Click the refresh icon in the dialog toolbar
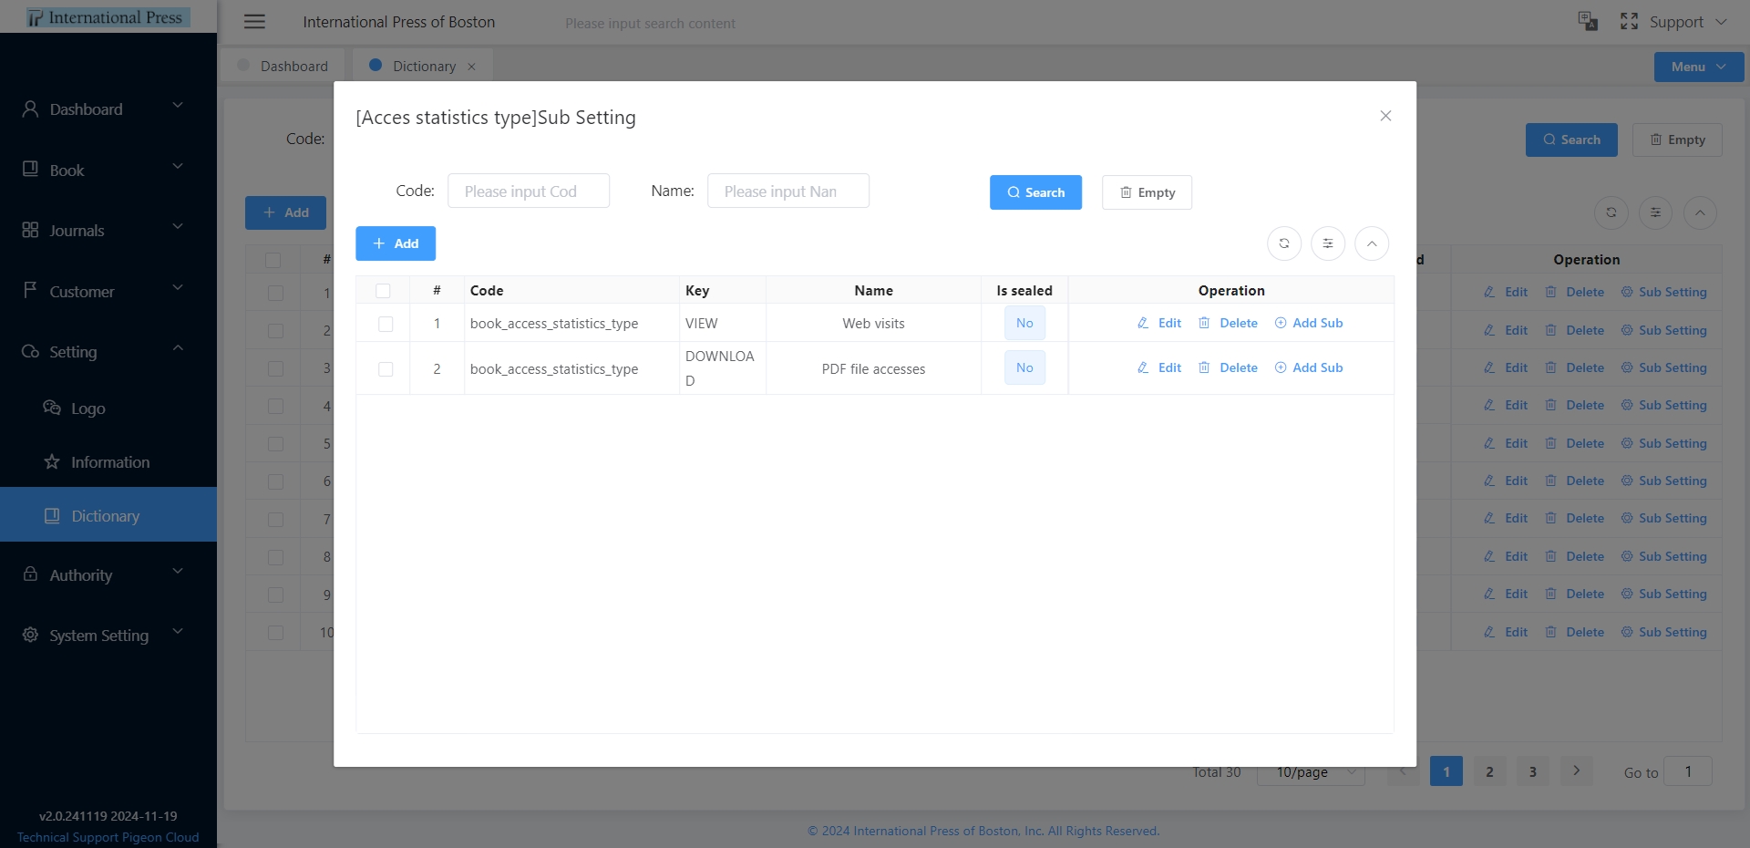This screenshot has height=848, width=1750. tap(1283, 243)
